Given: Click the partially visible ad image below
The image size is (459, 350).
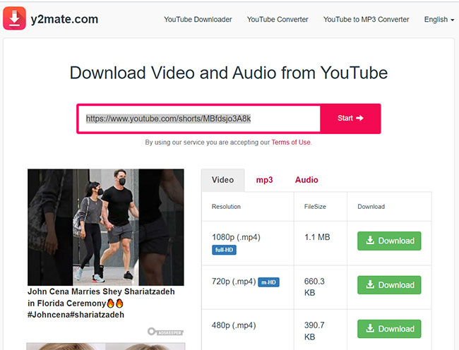Looking at the screenshot, I should (x=106, y=346).
